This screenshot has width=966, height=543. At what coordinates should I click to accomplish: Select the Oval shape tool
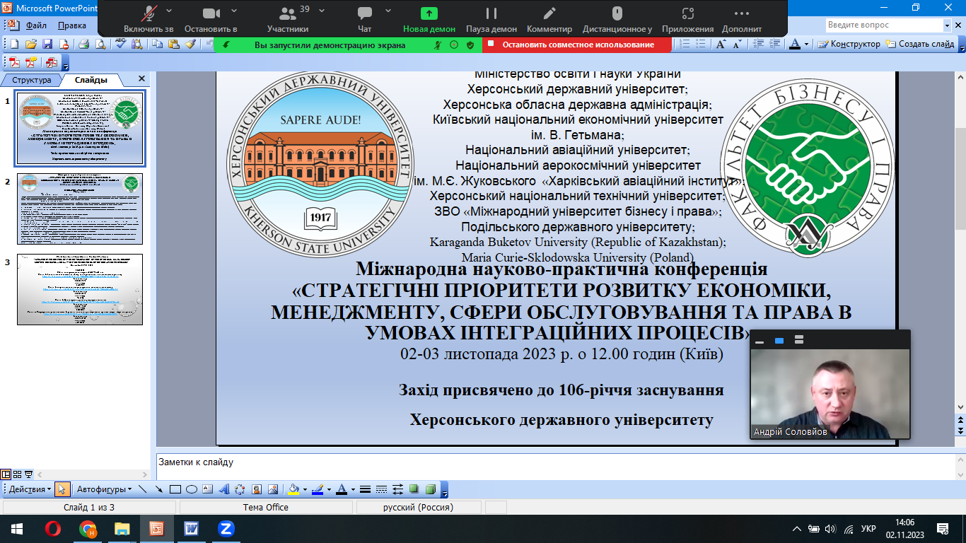coord(191,489)
